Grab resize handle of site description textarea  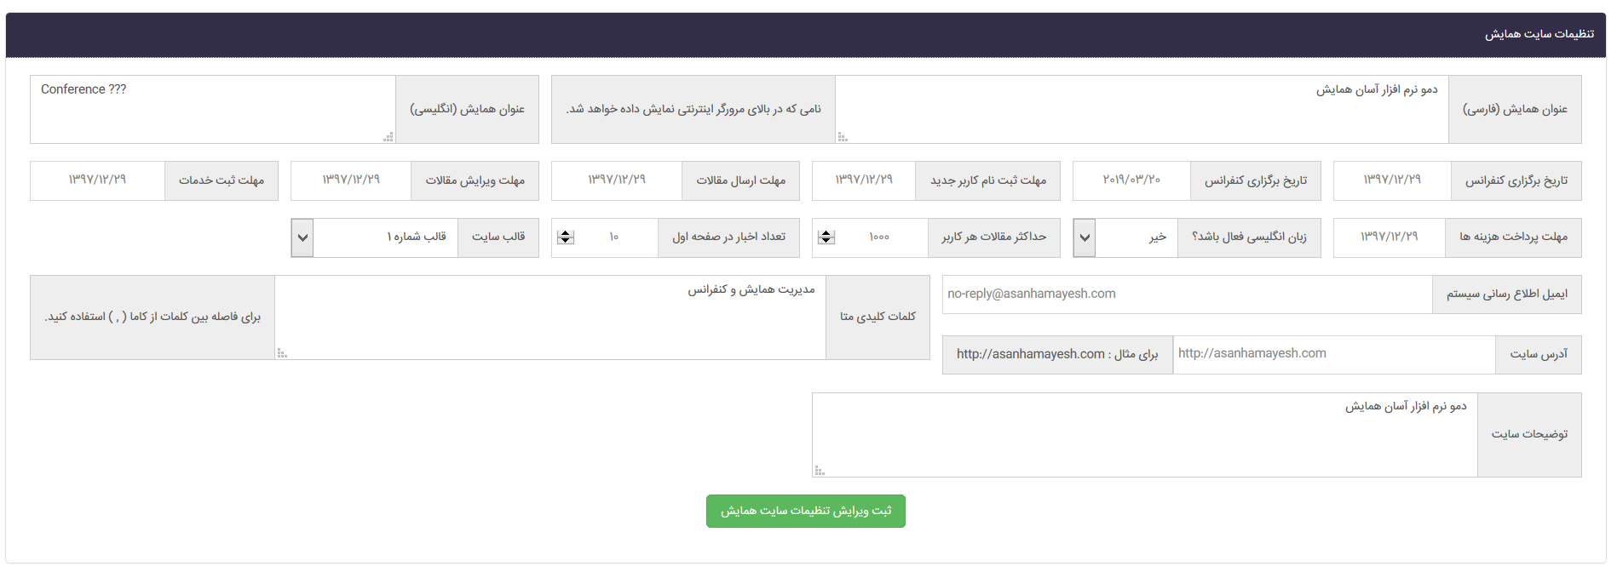pos(820,471)
